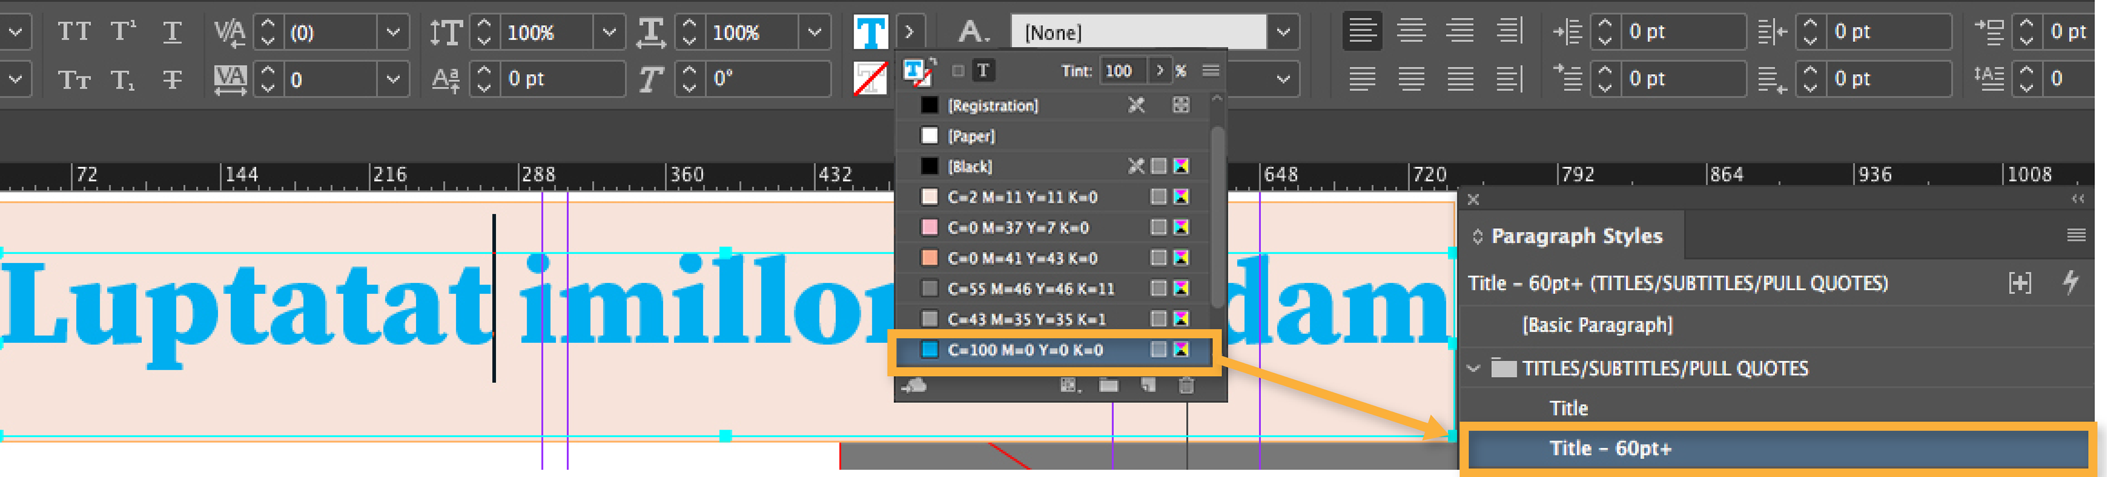
Task: Click Clear Overrides lightning bolt icon
Action: pos(2070,282)
